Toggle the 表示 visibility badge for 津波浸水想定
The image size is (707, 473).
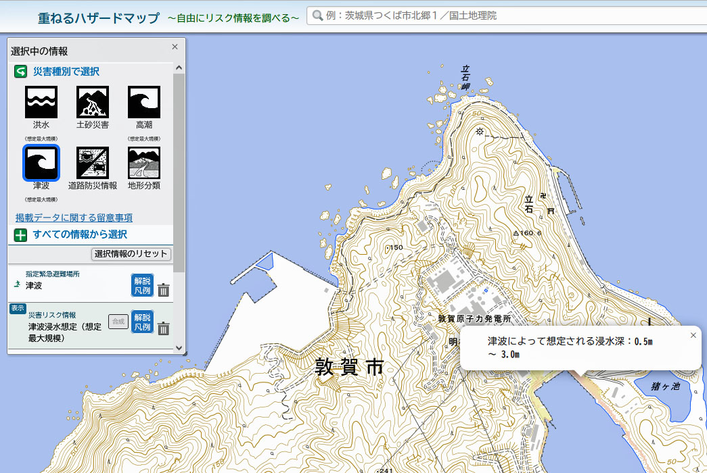(17, 308)
